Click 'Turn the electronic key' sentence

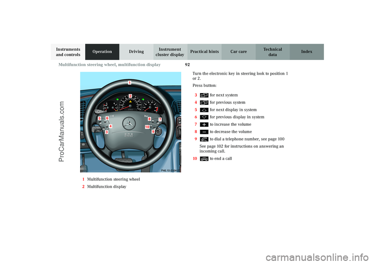pyautogui.click(x=240, y=76)
